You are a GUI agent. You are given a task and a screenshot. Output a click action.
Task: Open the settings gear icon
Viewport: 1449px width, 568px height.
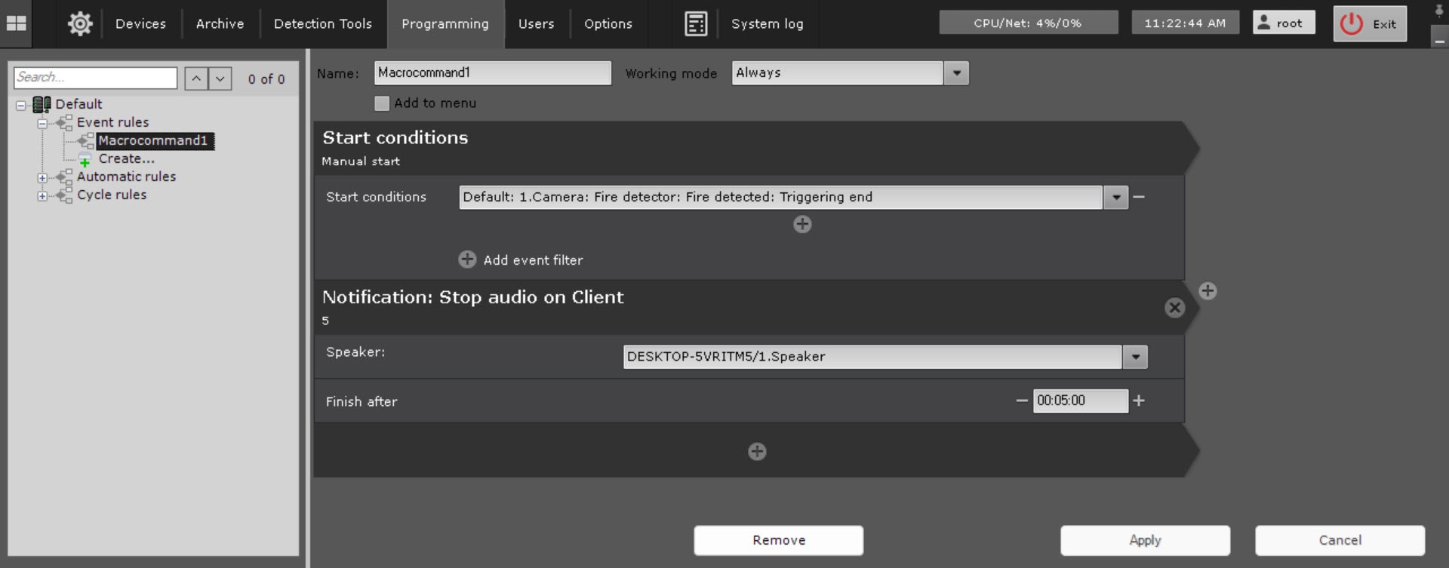pyautogui.click(x=80, y=23)
